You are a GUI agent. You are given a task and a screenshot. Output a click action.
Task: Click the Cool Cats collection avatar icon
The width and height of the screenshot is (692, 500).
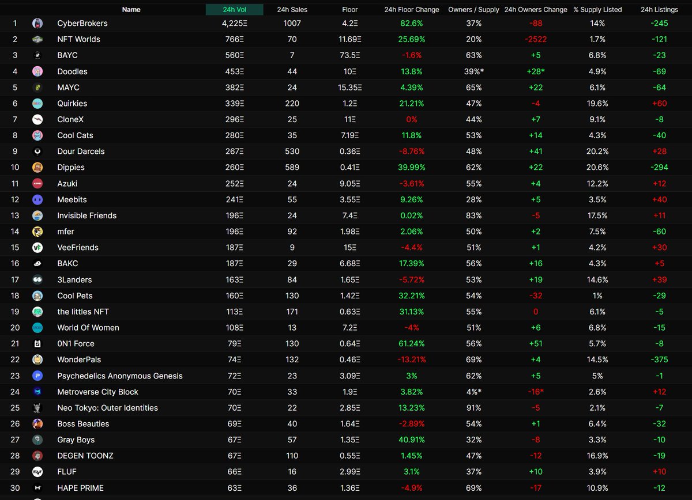(37, 135)
